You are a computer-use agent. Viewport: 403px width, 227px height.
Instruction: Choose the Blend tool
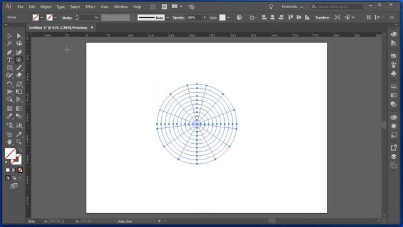(19, 116)
